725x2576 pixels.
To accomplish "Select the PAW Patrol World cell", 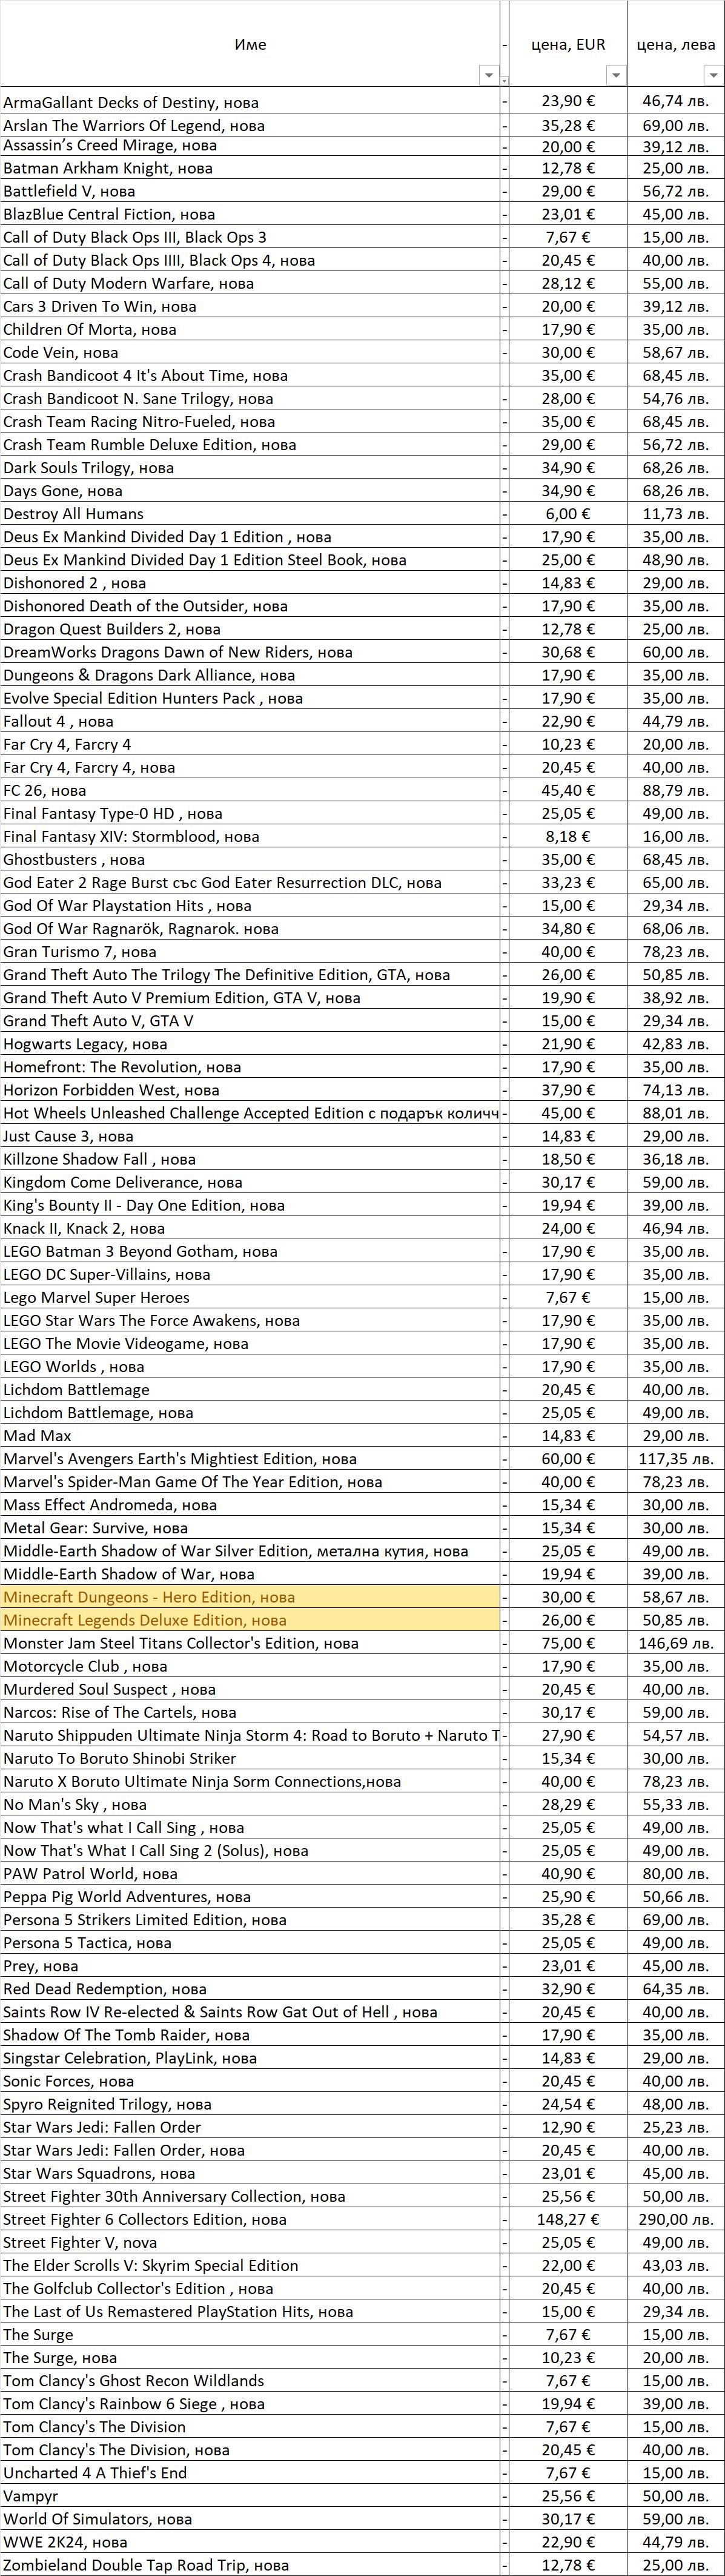I will (x=250, y=1874).
